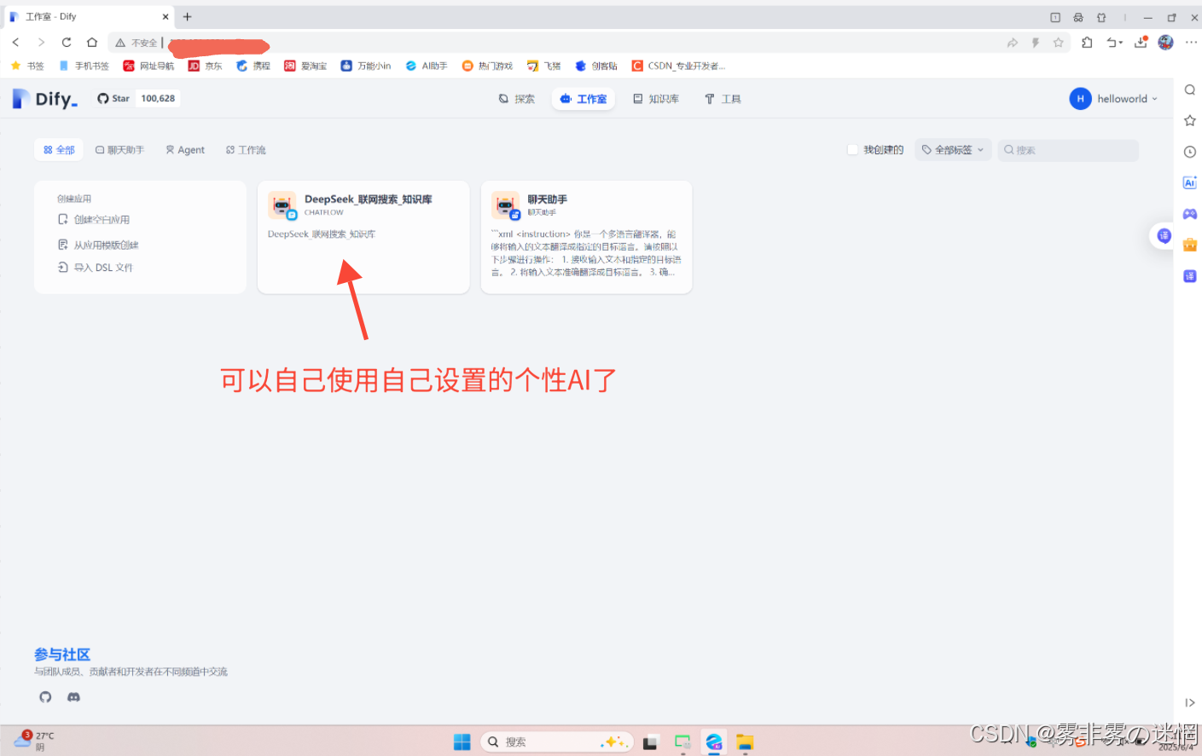Go to the 知识库 tab
Screen dimensions: 1202x756
[x=656, y=99]
